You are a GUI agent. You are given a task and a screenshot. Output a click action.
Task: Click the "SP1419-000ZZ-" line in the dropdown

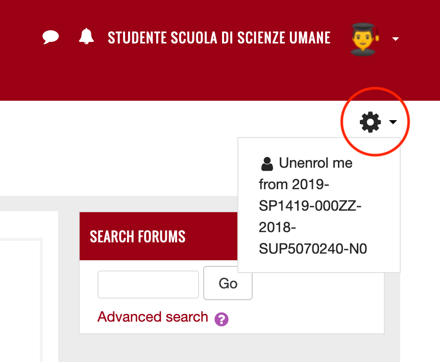(310, 206)
